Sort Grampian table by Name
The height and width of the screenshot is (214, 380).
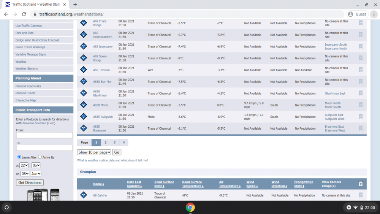point(98,184)
